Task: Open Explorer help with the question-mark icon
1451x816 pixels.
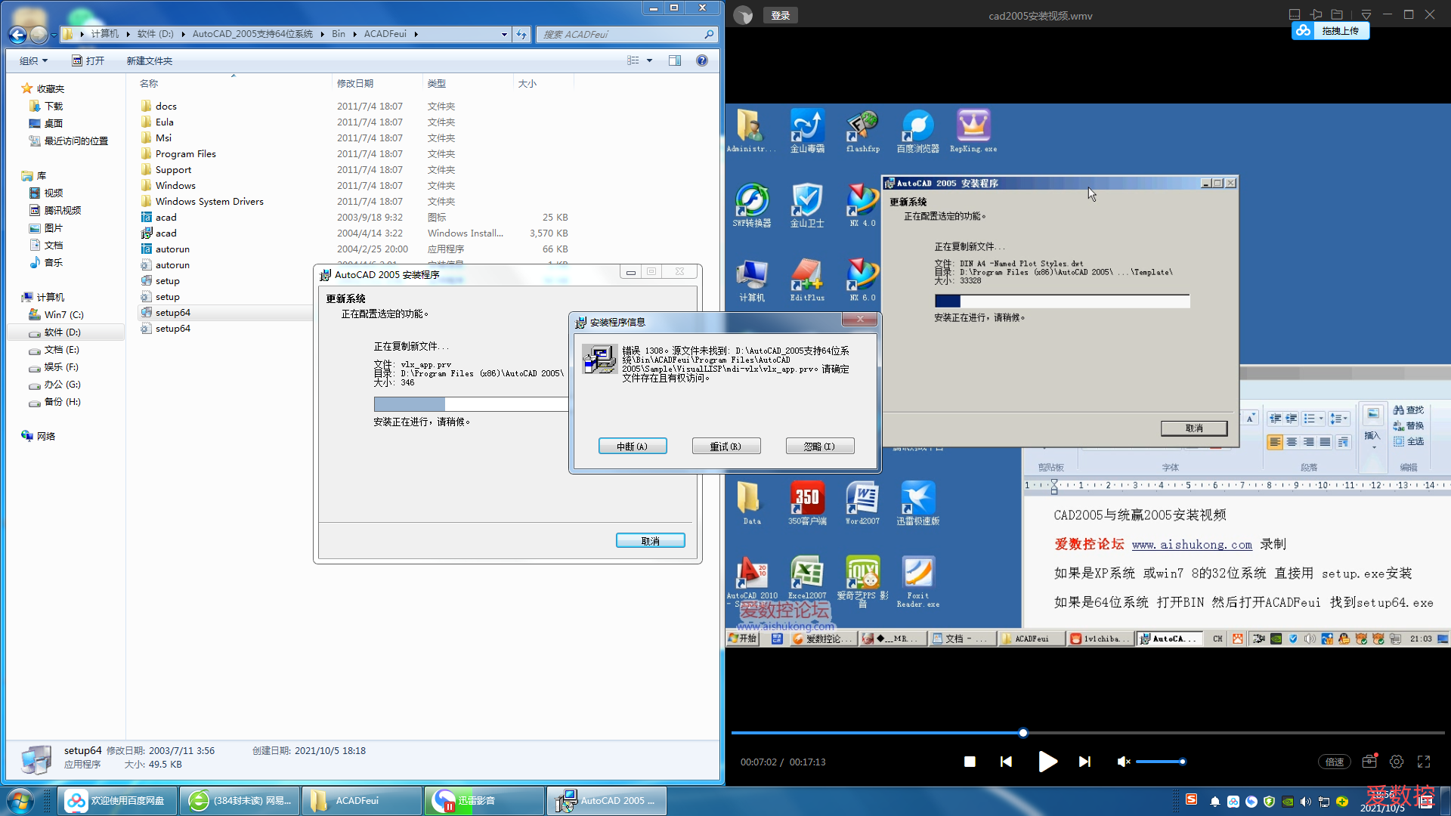Action: [x=702, y=60]
